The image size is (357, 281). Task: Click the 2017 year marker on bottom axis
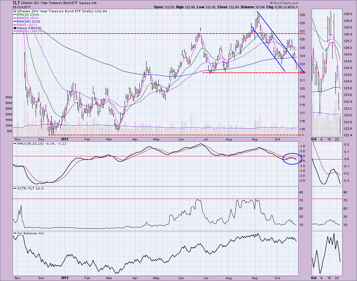[65, 278]
